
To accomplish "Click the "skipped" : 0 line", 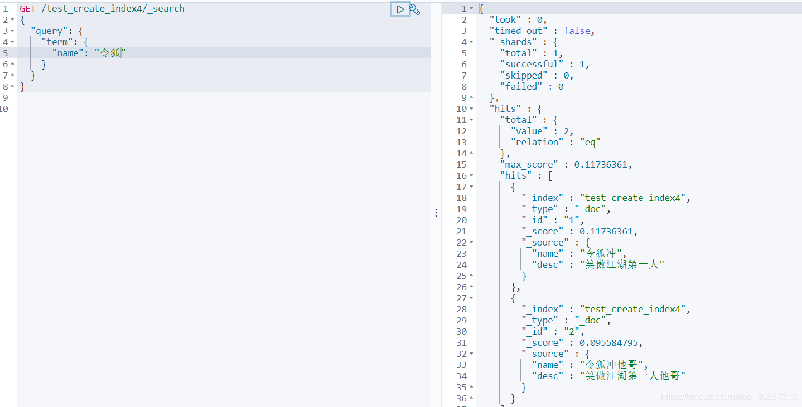I will (537, 76).
